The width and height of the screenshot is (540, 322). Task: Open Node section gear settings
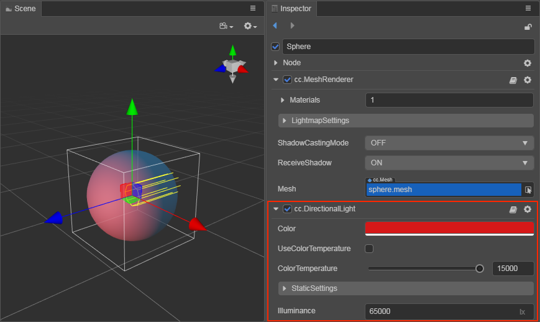coord(528,63)
